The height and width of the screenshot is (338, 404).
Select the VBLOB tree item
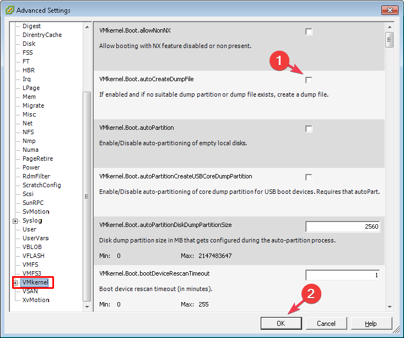coord(32,247)
